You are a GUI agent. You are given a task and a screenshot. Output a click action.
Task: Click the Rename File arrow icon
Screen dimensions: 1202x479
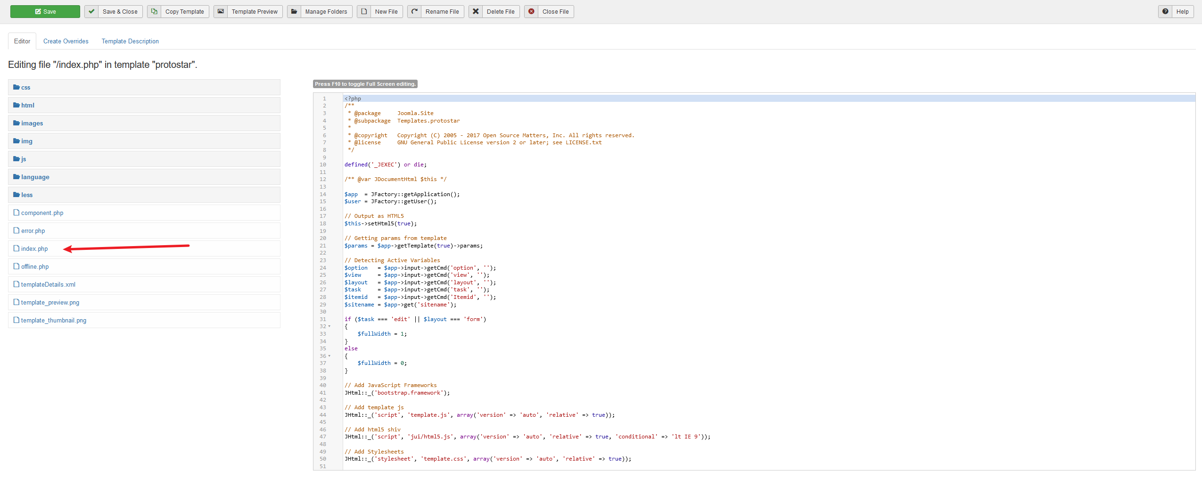coord(414,12)
